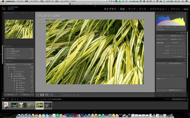190x118 pixels.
Task: Click the Lr identity plate logo
Action: click(4, 8)
